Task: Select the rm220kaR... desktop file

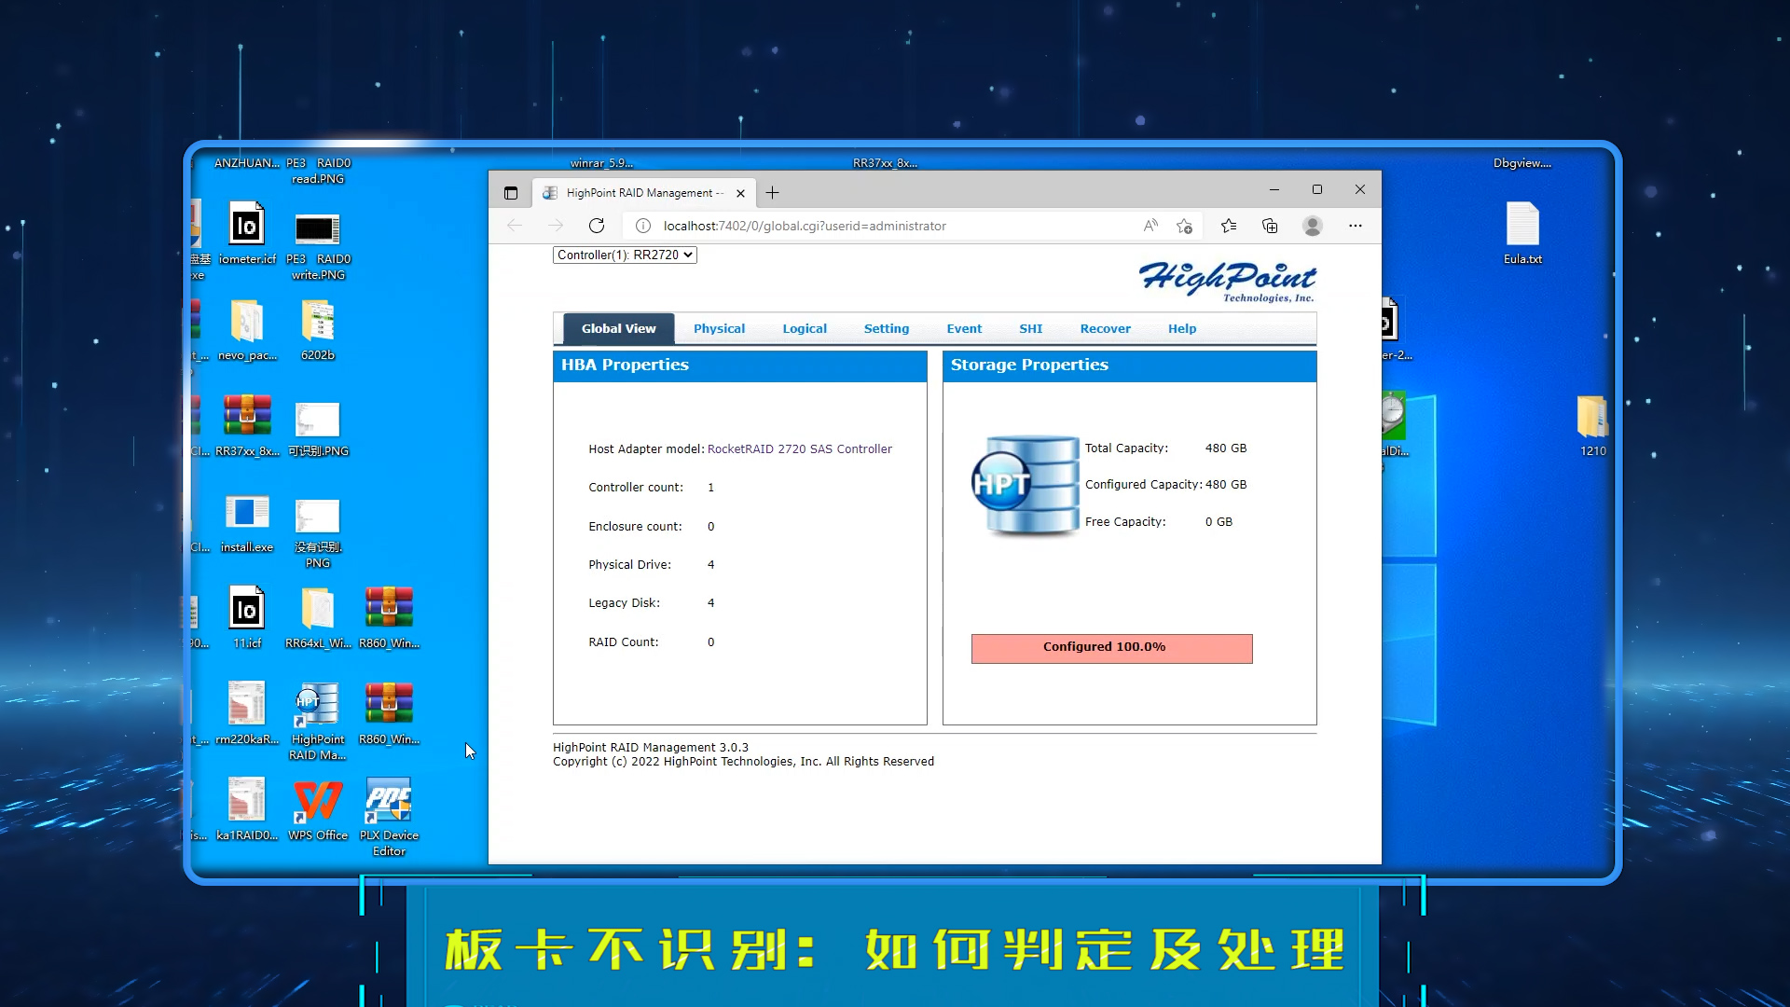Action: [247, 713]
